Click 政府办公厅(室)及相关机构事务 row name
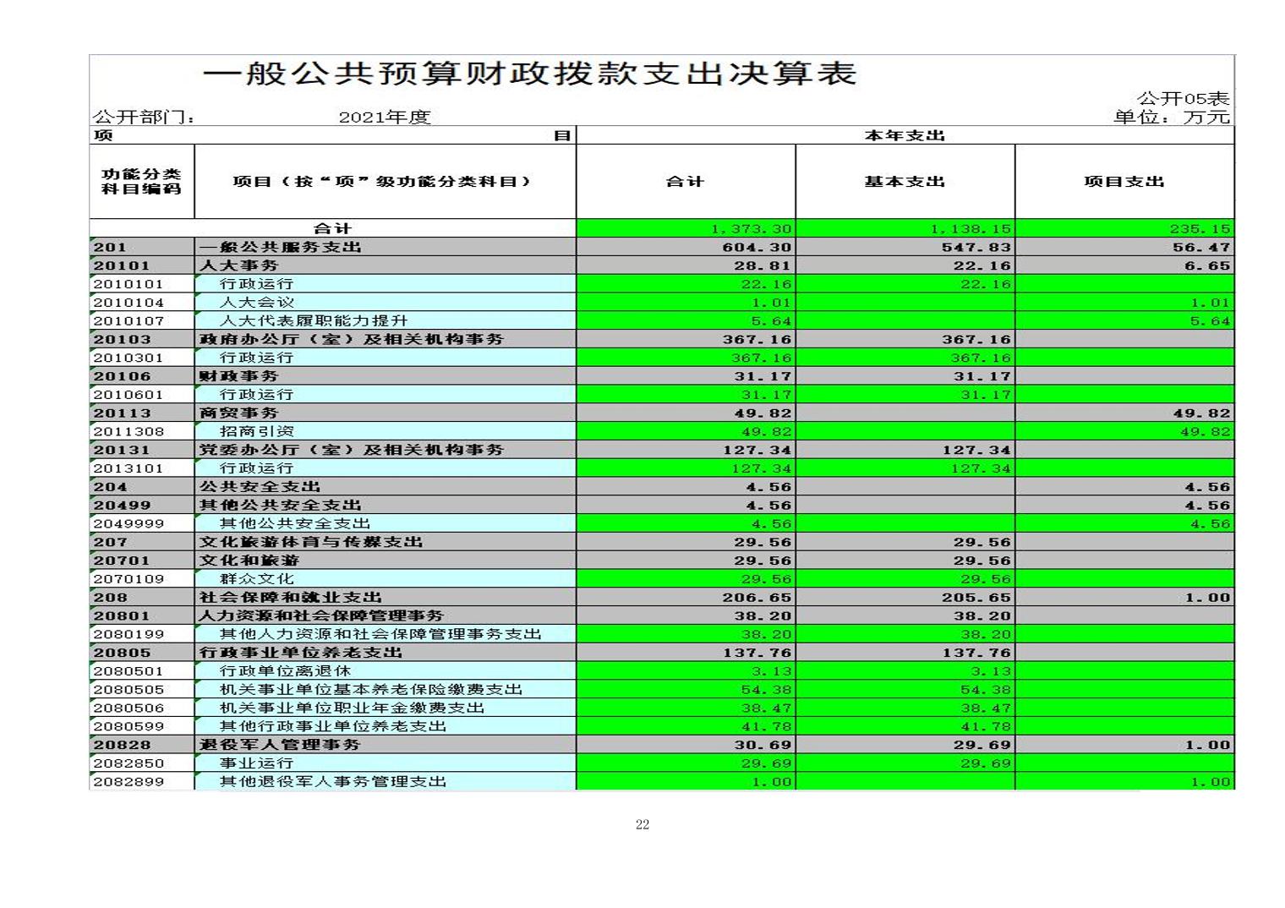This screenshot has height=908, width=1285. (351, 339)
